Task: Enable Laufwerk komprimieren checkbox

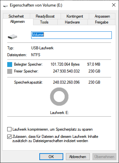Action: (9, 129)
